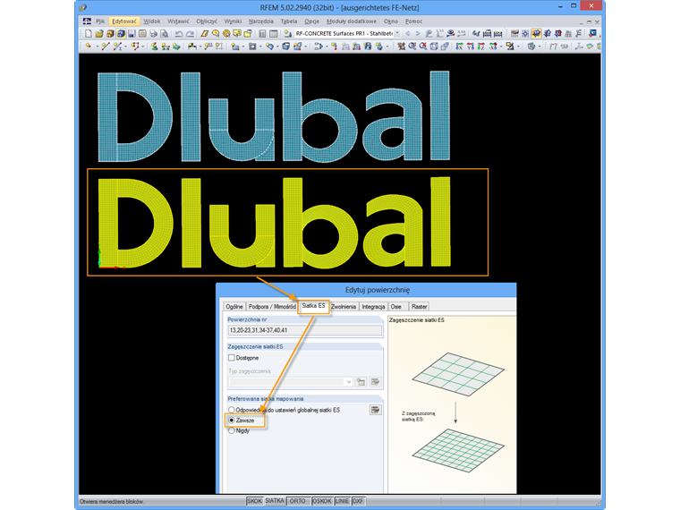This screenshot has height=510, width=680.
Task: Click the New model icon
Action: [89, 33]
